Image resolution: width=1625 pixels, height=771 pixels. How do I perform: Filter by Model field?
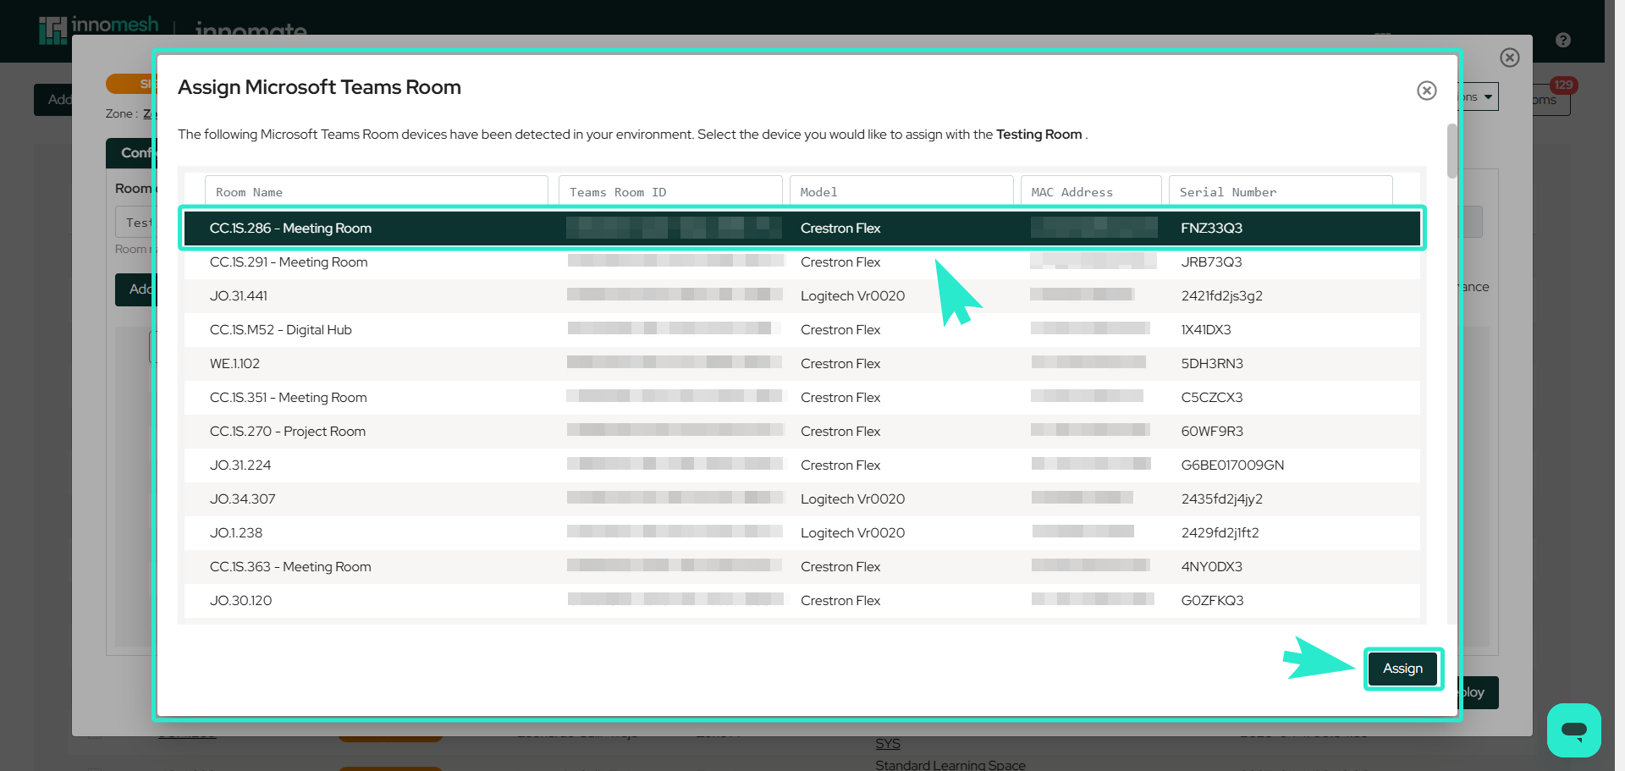click(901, 192)
